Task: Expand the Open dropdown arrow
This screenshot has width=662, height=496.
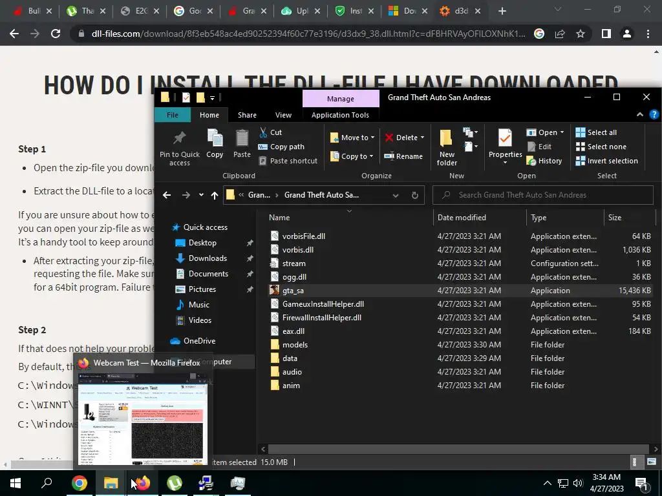Action: [x=562, y=132]
